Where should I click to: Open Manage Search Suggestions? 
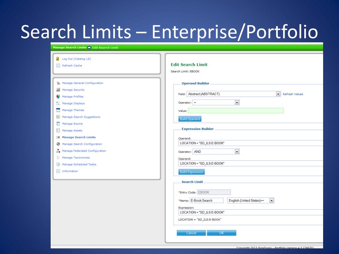(x=81, y=117)
